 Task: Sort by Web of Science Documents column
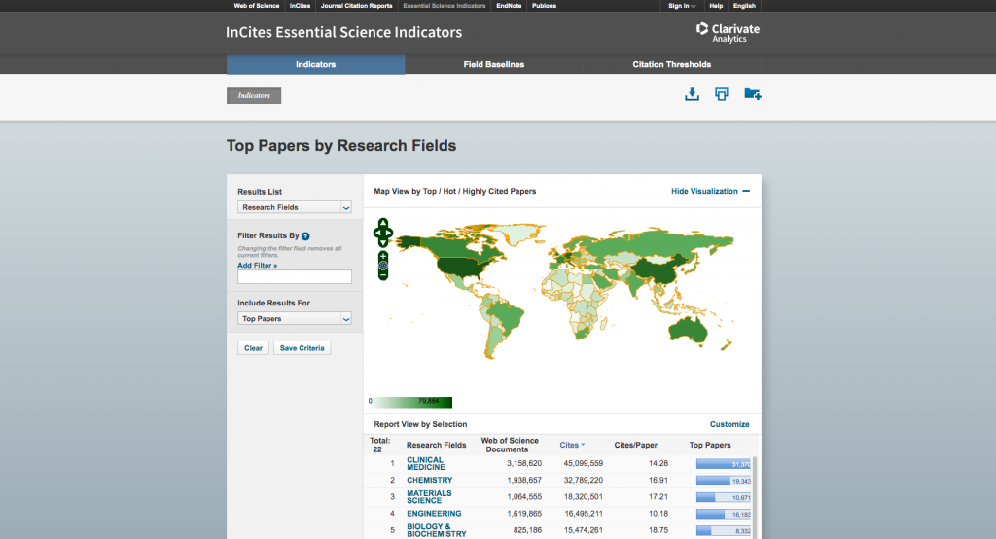[x=510, y=445]
